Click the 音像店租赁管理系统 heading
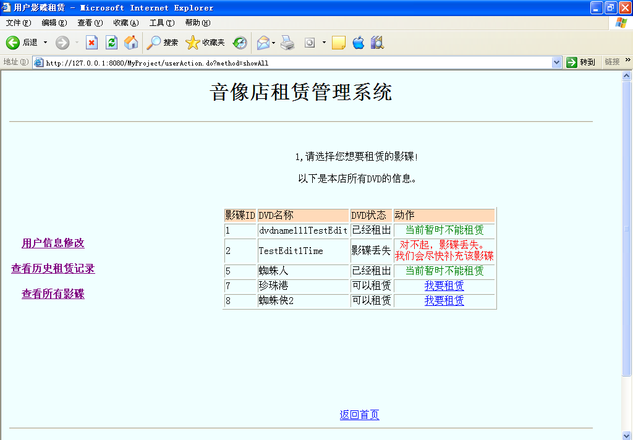The width and height of the screenshot is (633, 440). point(301,92)
